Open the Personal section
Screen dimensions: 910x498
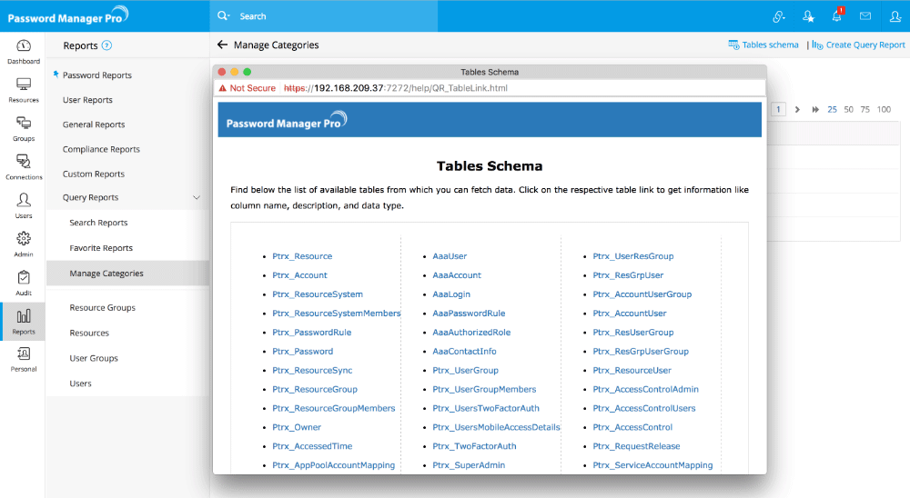pyautogui.click(x=24, y=360)
